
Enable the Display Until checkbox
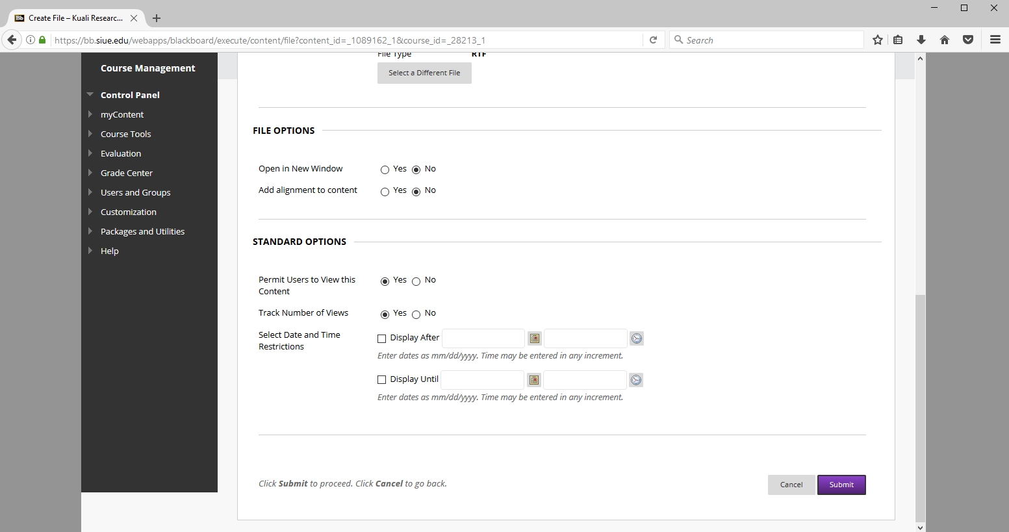(x=382, y=380)
